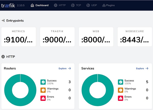The width and height of the screenshot is (153, 110).
Task: Click the Entrypoints section heading
Action: pos(15,21)
